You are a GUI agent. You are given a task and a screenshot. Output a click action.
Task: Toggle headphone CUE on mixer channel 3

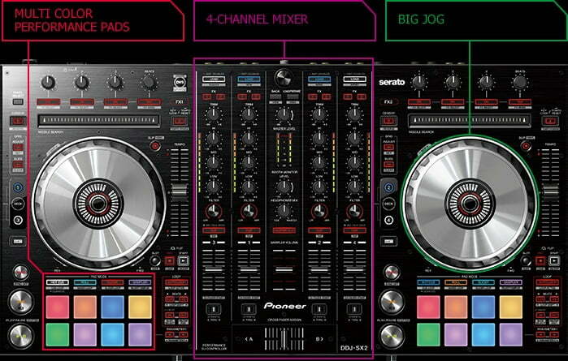pos(214,230)
